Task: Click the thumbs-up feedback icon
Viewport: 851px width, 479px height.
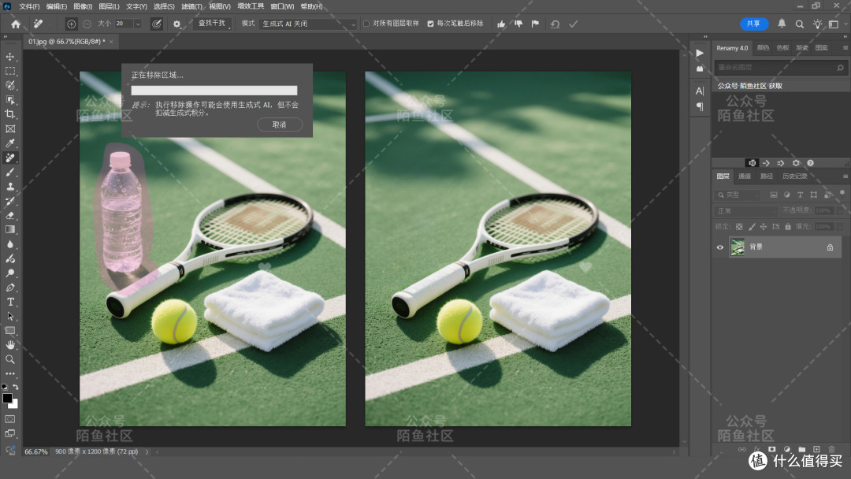Action: [501, 24]
